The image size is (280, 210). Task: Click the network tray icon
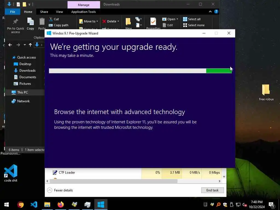point(238,205)
